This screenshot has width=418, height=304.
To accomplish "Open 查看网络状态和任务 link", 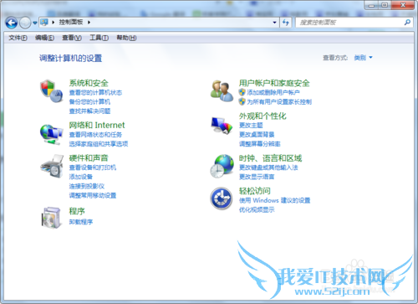I will 95,135.
